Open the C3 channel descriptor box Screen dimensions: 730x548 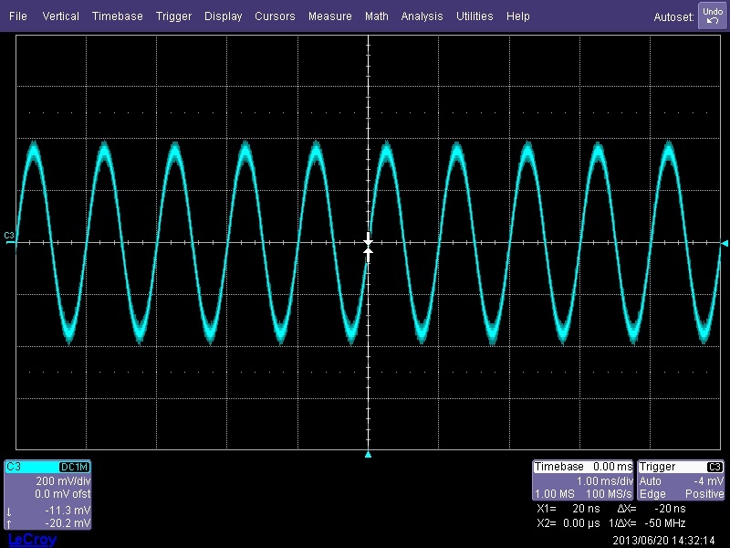47,494
